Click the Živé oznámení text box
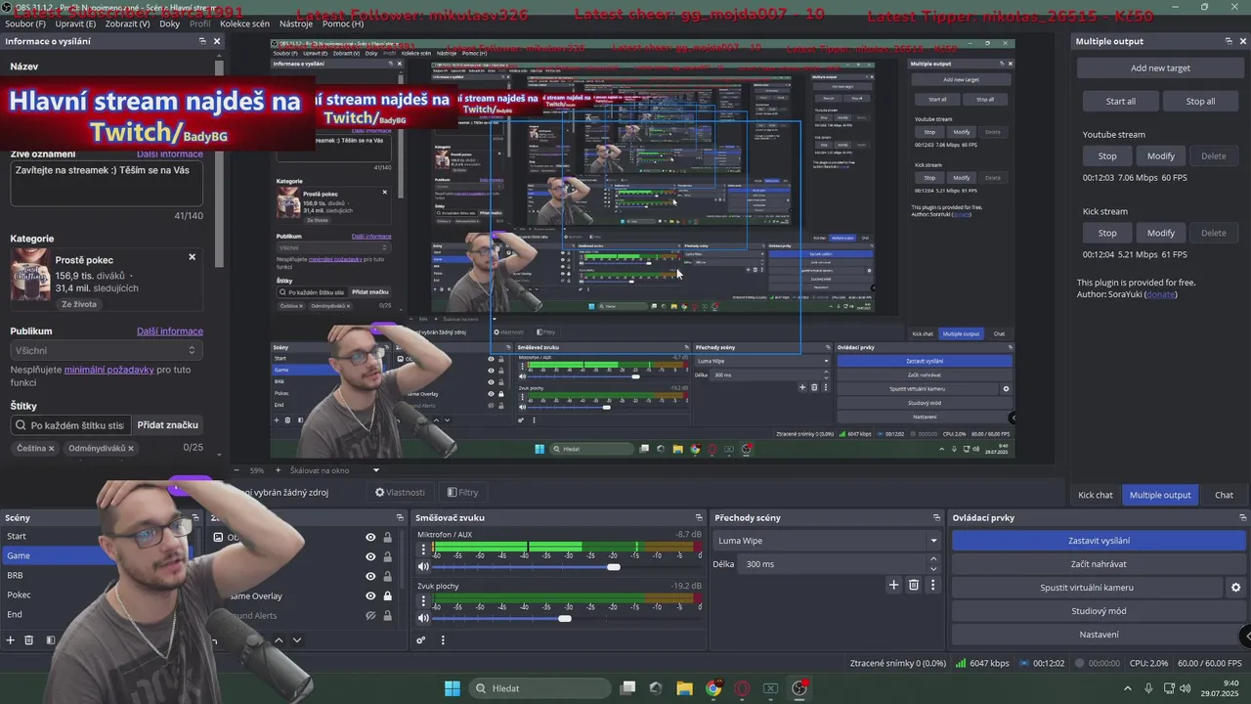 (x=106, y=183)
